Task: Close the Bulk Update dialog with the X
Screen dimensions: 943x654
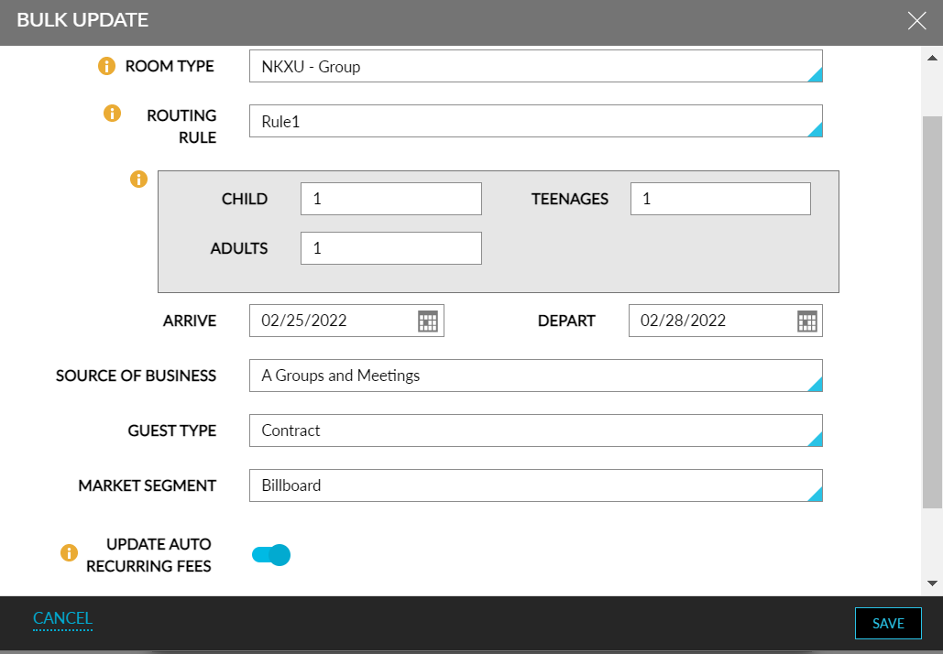Action: pos(917,20)
